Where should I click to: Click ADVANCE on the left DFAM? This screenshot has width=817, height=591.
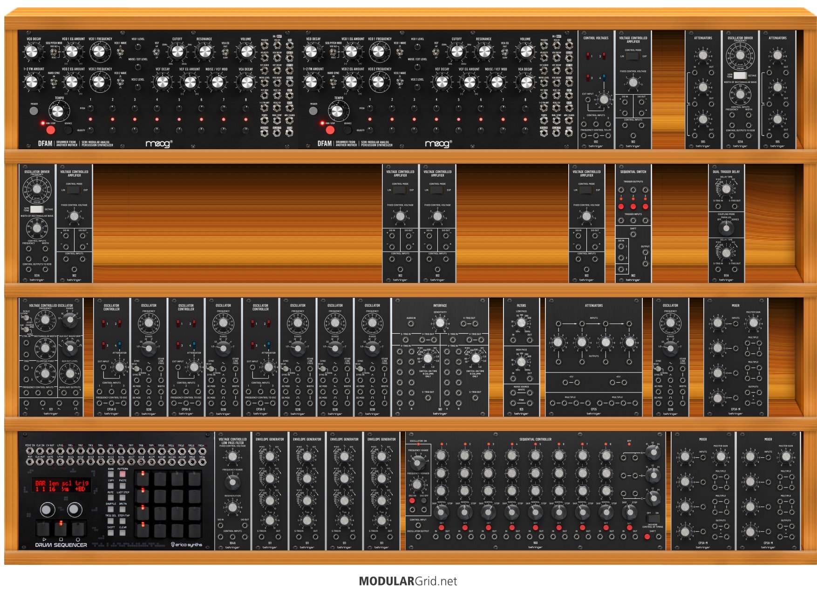point(68,130)
